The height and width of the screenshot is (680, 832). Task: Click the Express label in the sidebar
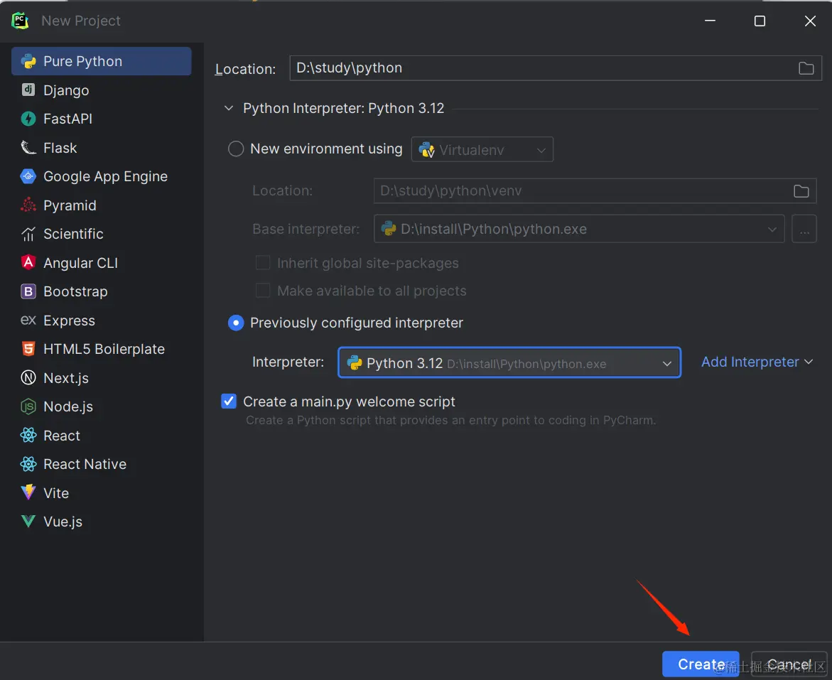pos(69,320)
